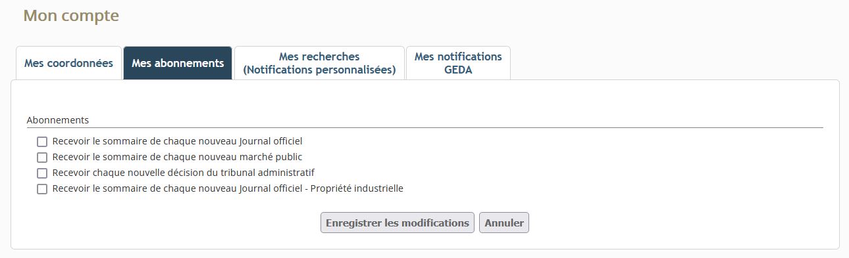Click the Abonnements section title
The image size is (849, 258).
(x=58, y=120)
